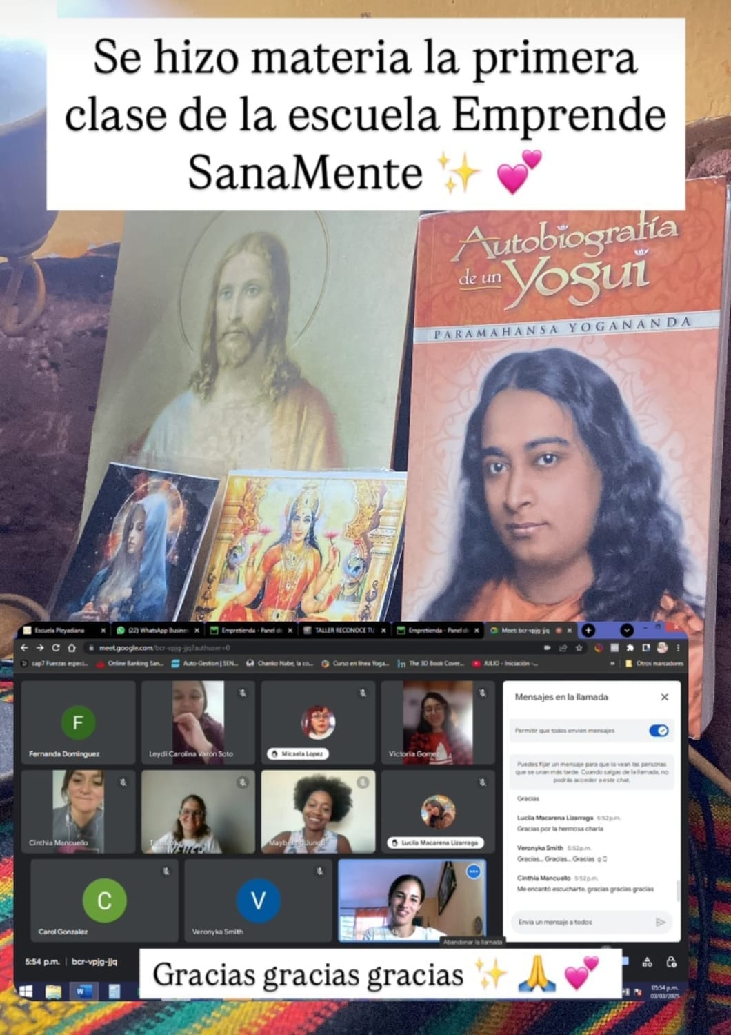The height and width of the screenshot is (1035, 731).
Task: Open the browser home page
Action: coord(72,648)
